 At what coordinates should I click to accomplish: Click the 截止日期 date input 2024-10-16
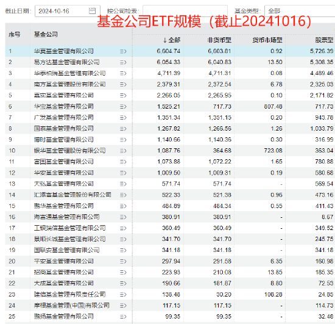(68, 11)
